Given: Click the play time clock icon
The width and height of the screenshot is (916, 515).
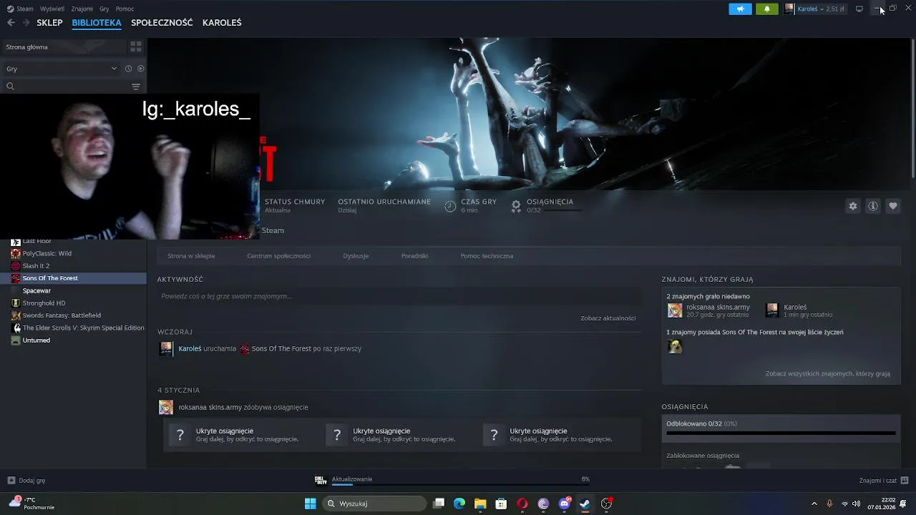Looking at the screenshot, I should pos(450,206).
